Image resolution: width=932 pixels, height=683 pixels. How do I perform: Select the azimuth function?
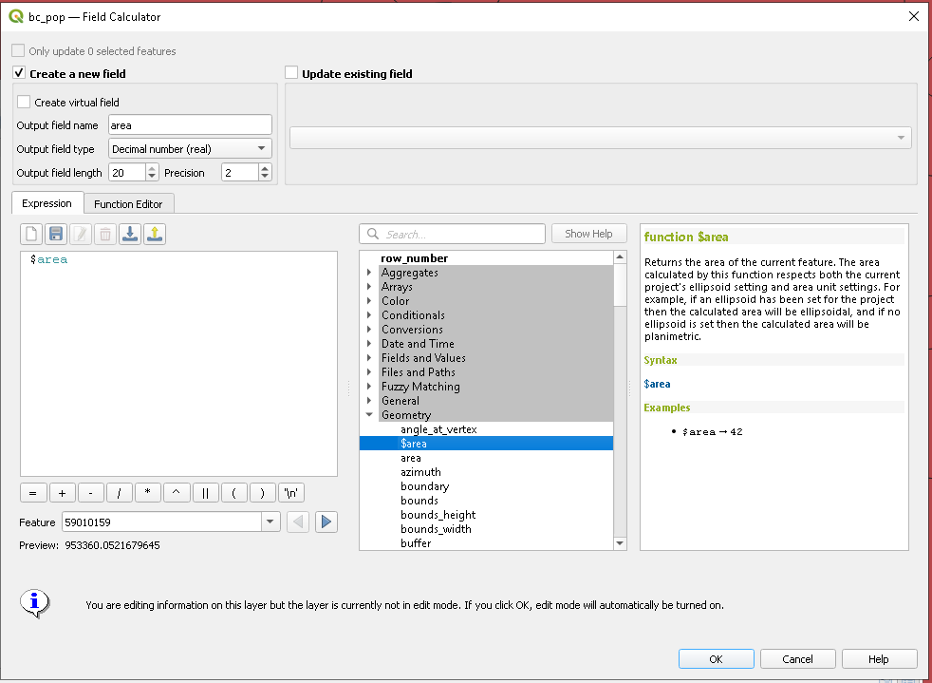click(x=420, y=472)
